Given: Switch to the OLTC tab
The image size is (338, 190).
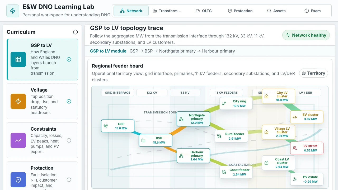Looking at the screenshot, I should click(204, 11).
